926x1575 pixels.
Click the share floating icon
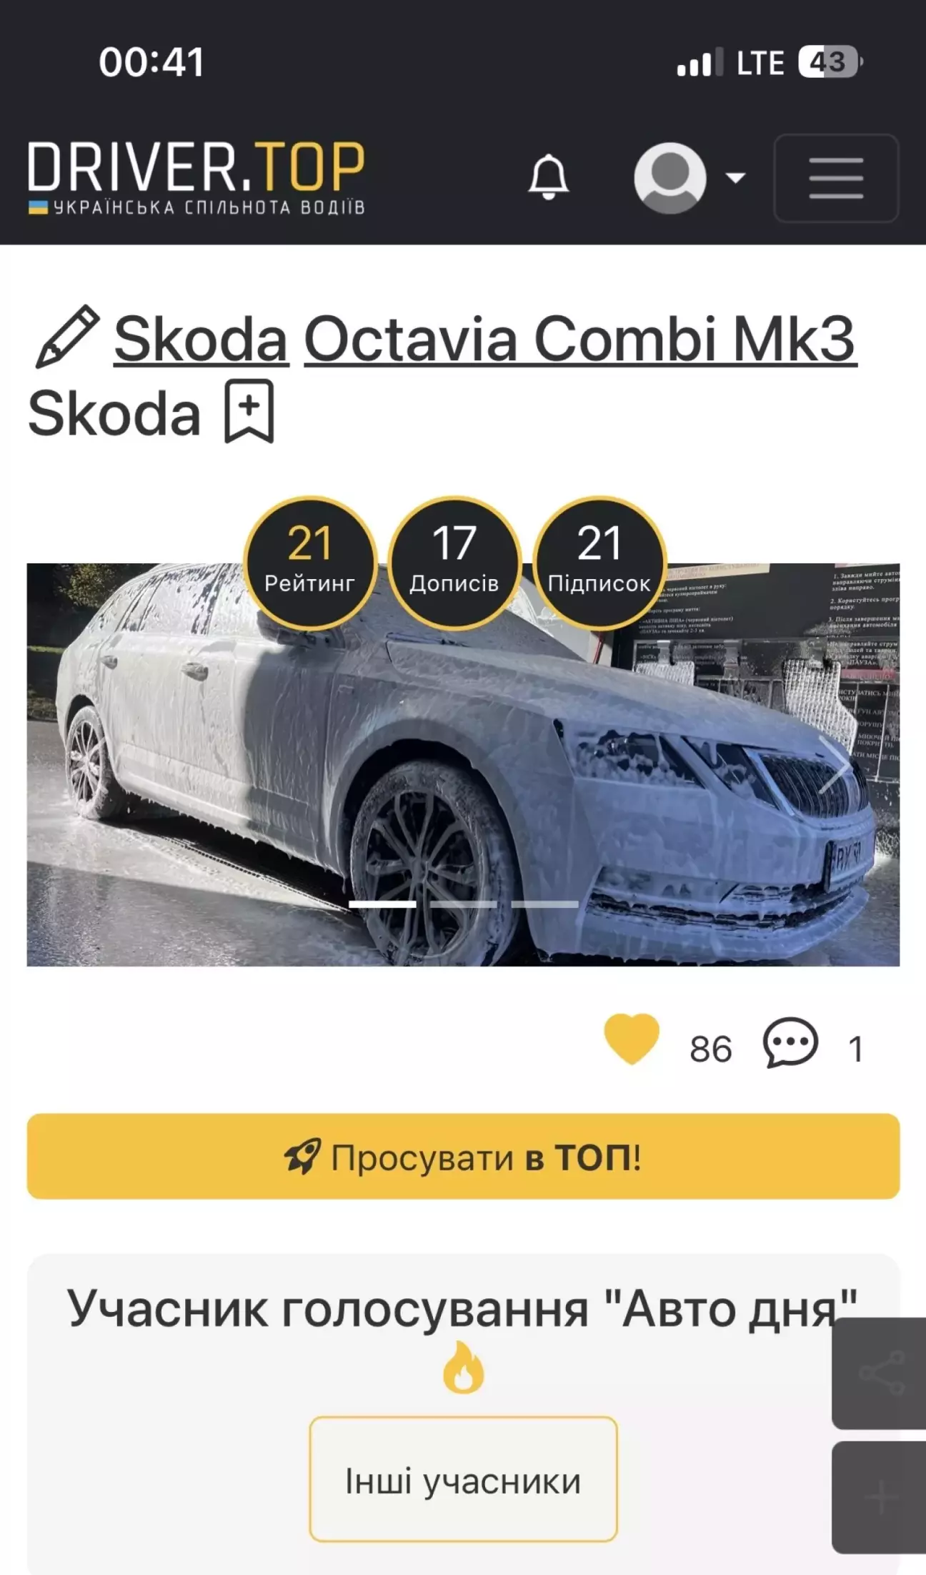[x=882, y=1373]
